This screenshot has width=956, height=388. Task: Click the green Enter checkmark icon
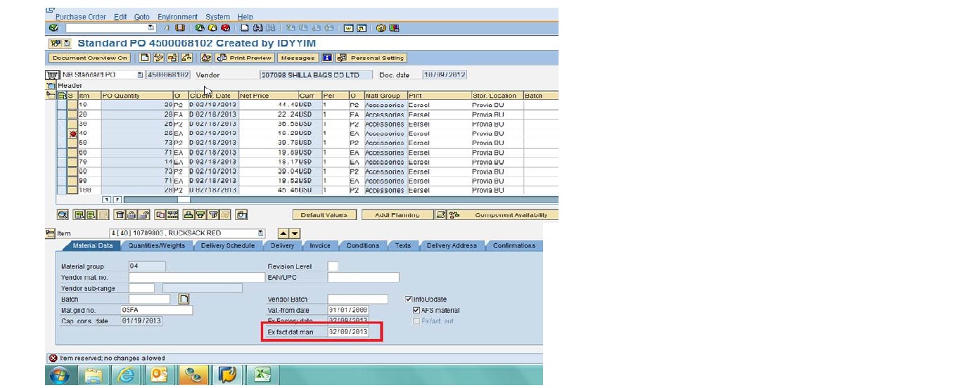click(54, 28)
